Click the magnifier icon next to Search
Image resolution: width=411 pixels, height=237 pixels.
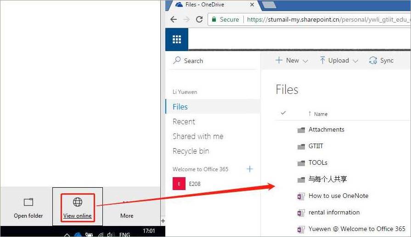tap(177, 60)
